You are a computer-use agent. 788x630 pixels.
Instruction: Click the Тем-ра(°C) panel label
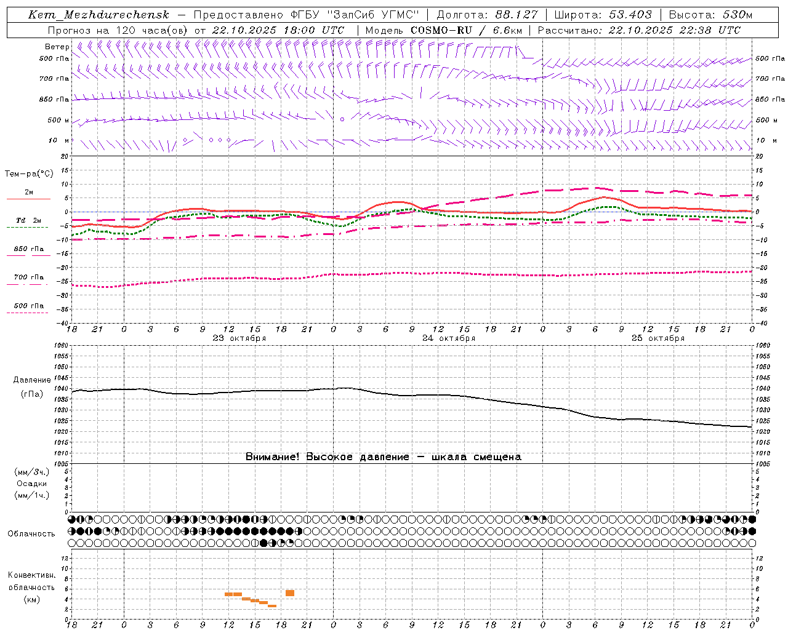pos(29,174)
